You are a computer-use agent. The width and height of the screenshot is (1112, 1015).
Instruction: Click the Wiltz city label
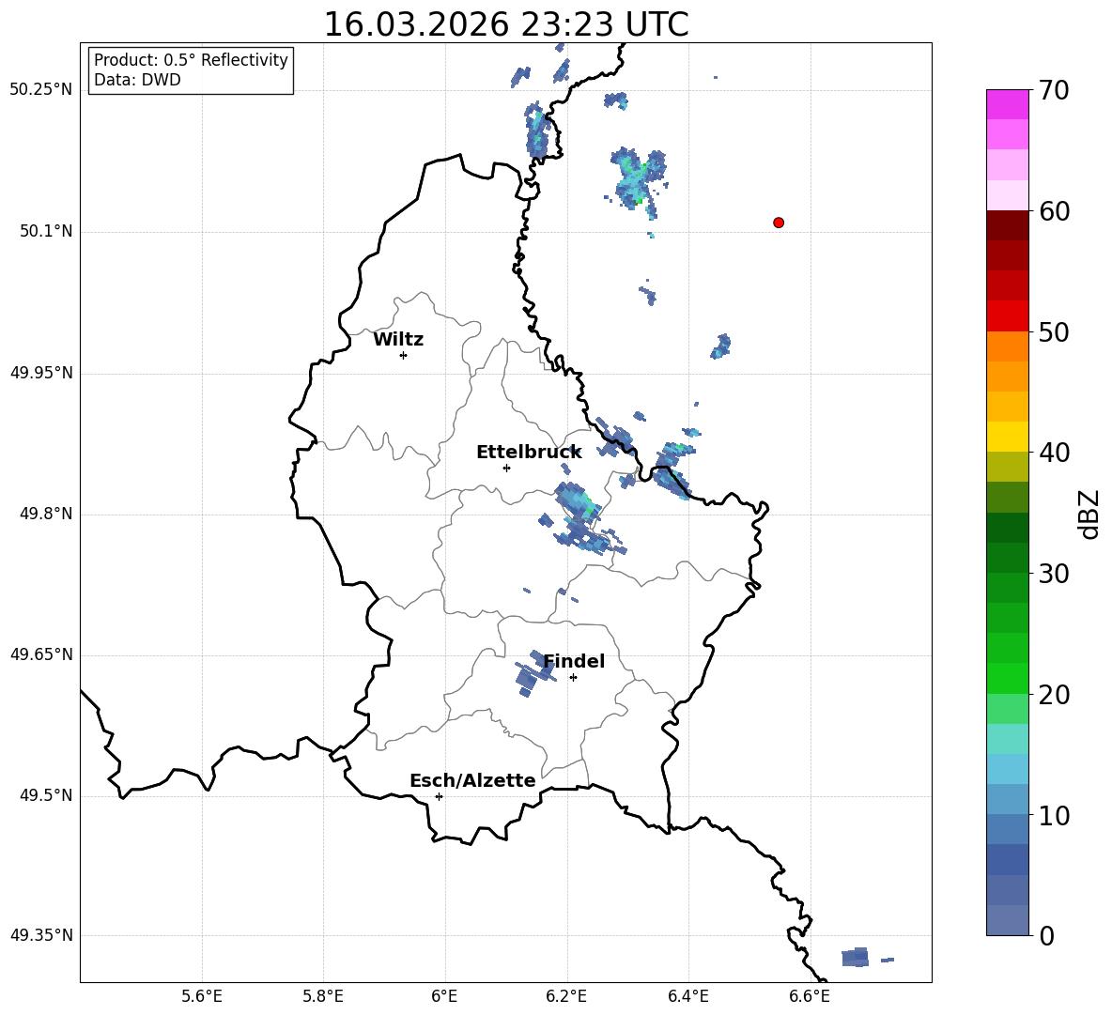click(x=398, y=340)
